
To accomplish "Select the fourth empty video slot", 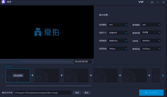I will click(x=105, y=75).
